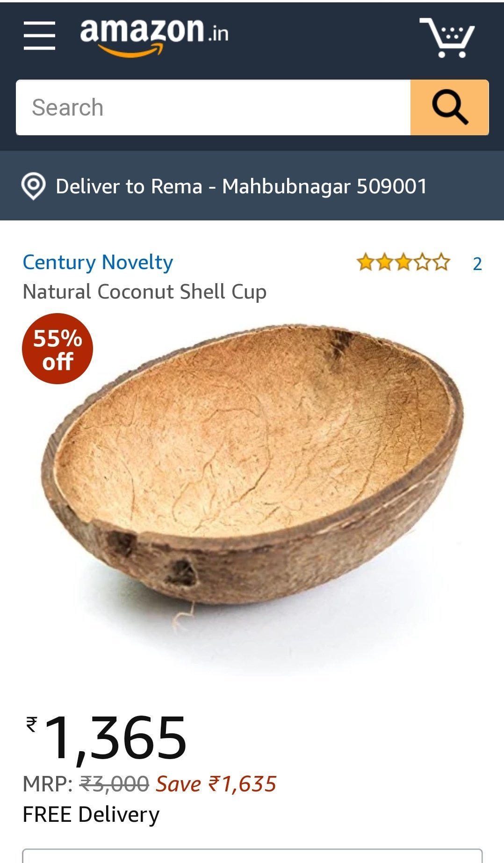Tap the delivery location pin icon

coord(34,186)
